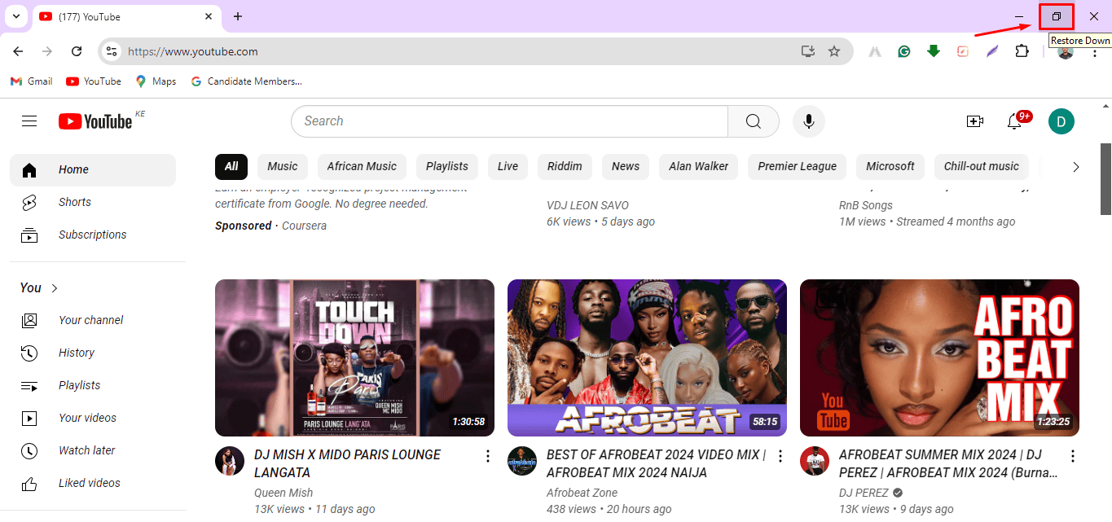Select the Live filter chip
1112x522 pixels.
508,166
